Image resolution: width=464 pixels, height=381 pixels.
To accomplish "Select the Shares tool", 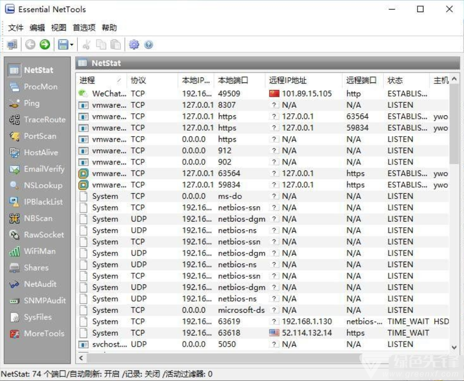I will point(29,268).
